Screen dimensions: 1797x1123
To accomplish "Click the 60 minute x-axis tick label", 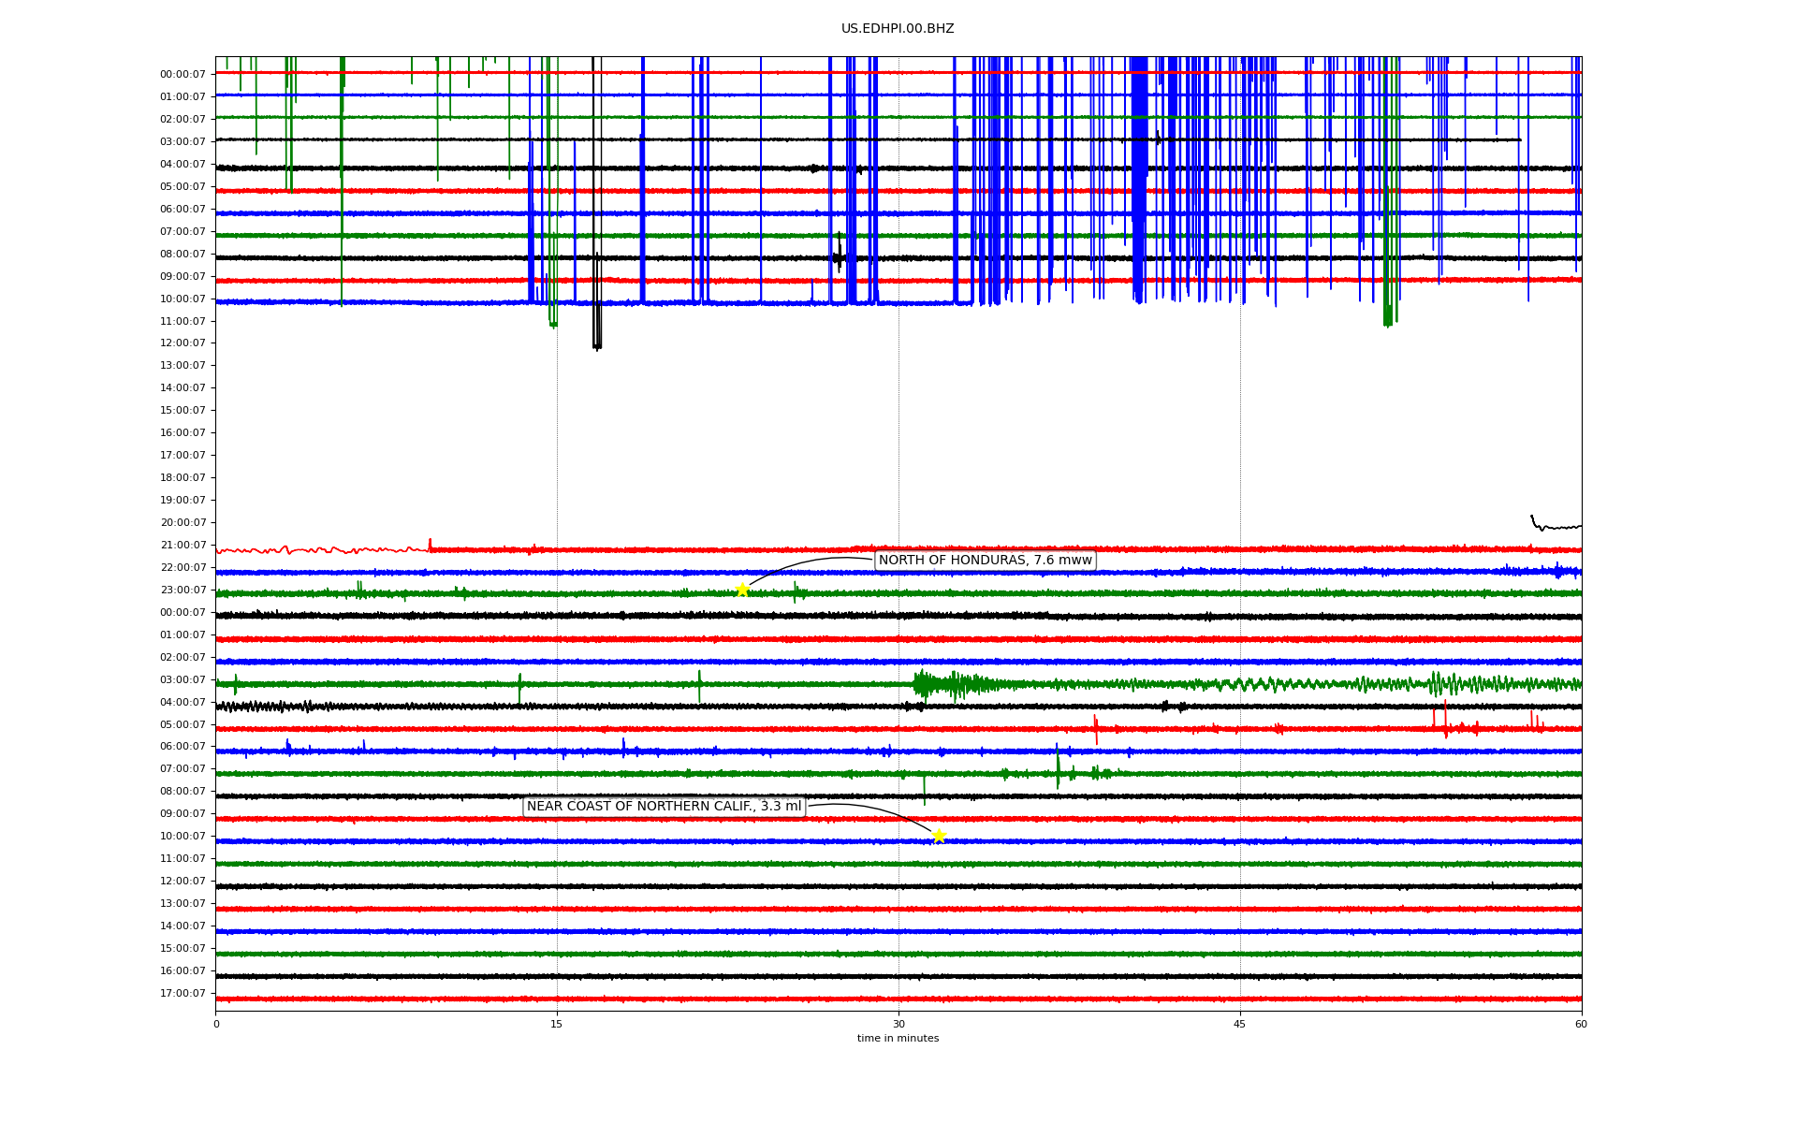I will pos(1581,1024).
